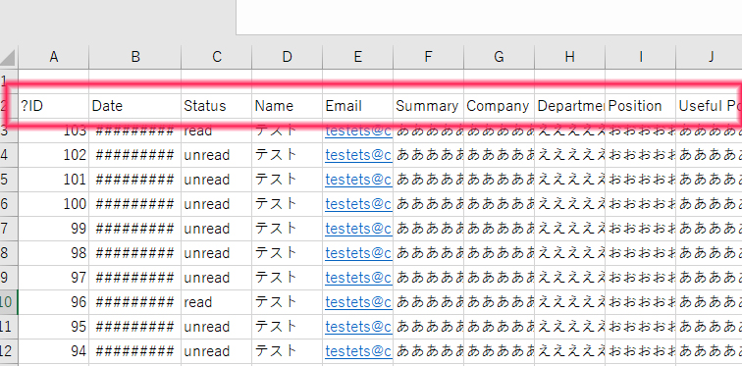Viewport: 742px width, 366px height.
Task: Select the 'read' status cell in row 10
Action: point(216,302)
